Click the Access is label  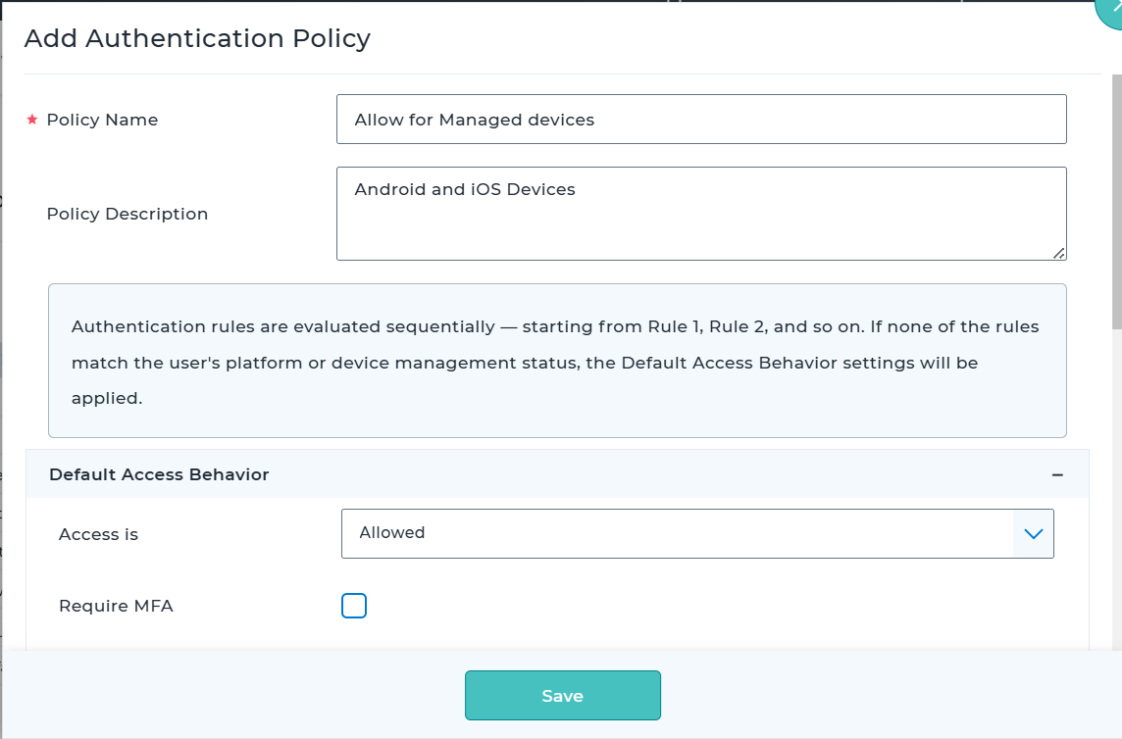[97, 534]
